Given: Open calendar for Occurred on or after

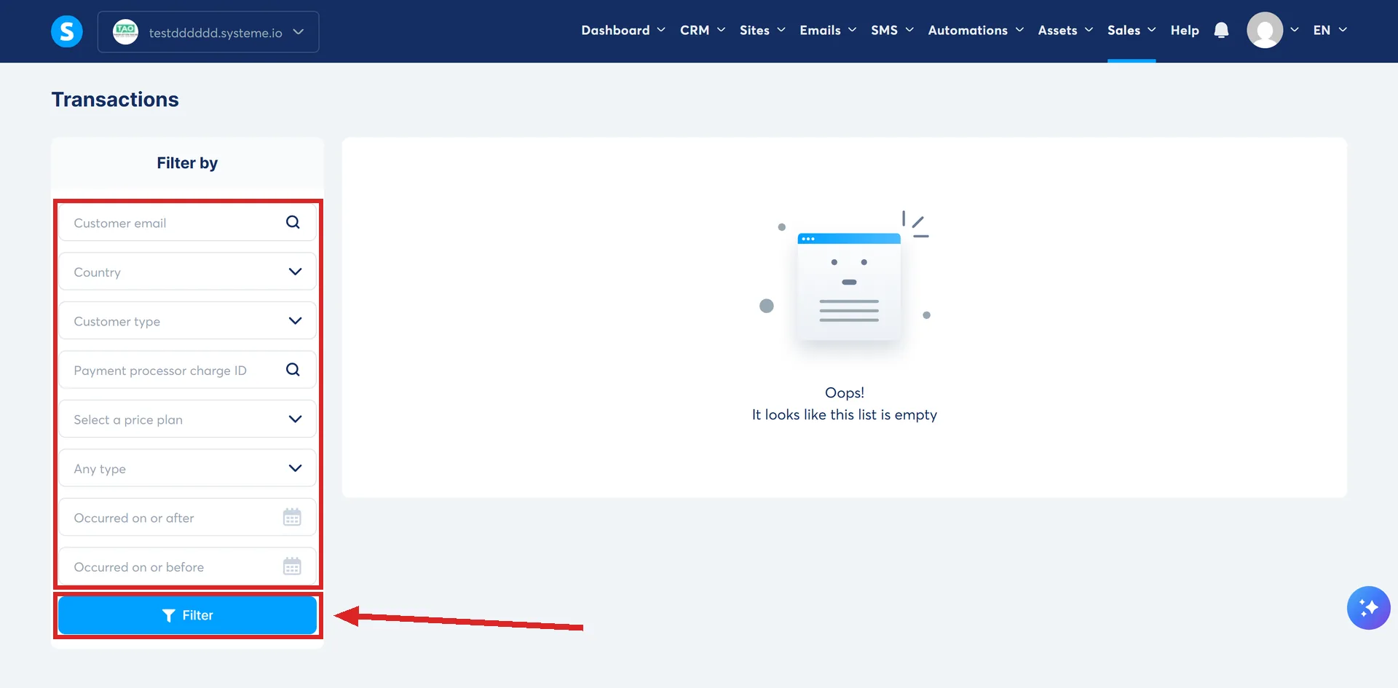Looking at the screenshot, I should click(x=292, y=518).
